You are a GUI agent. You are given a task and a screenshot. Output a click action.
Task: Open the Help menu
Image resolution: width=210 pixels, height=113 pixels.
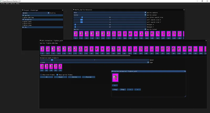click(18, 4)
